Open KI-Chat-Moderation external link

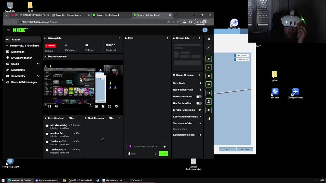[x=200, y=110]
